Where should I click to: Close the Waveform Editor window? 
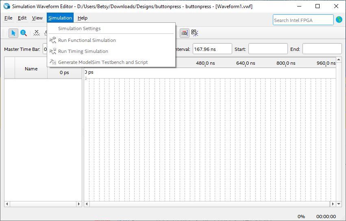[336, 6]
